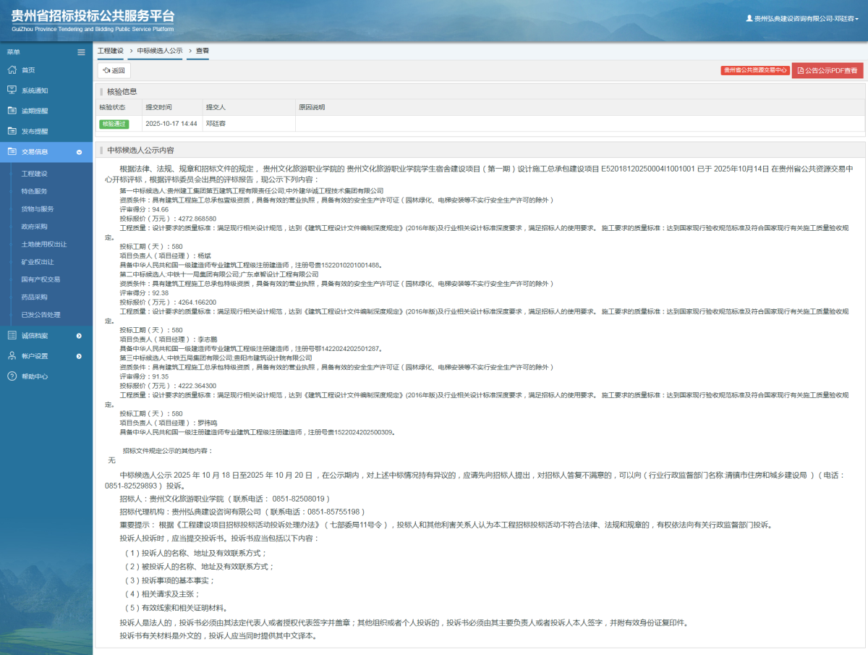Click the 系统通知 monitor icon
Viewport: 868px width, 655px height.
12,90
